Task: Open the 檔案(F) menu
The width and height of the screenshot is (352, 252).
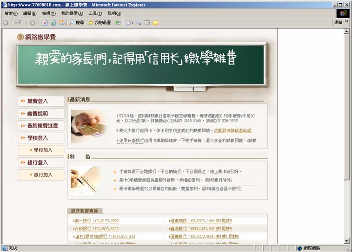Action: point(11,13)
